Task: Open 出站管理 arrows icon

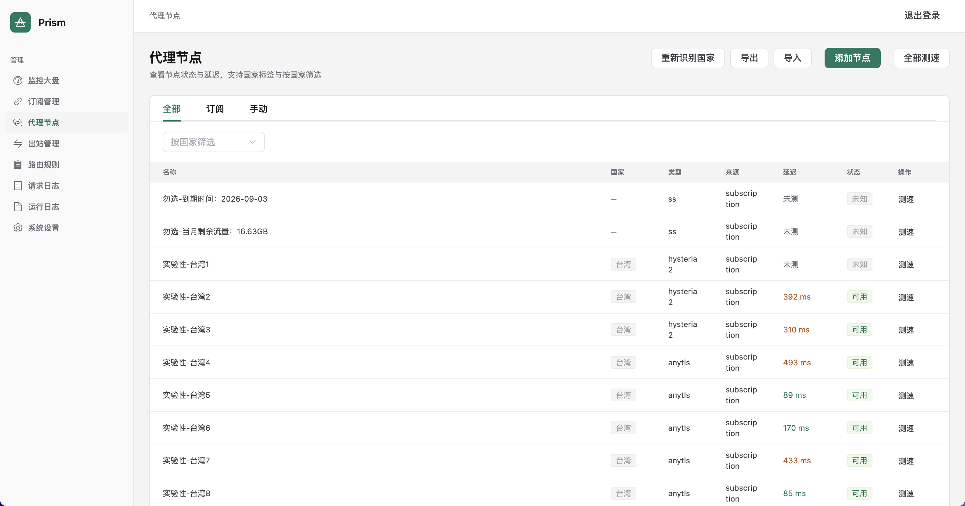Action: 18,144
